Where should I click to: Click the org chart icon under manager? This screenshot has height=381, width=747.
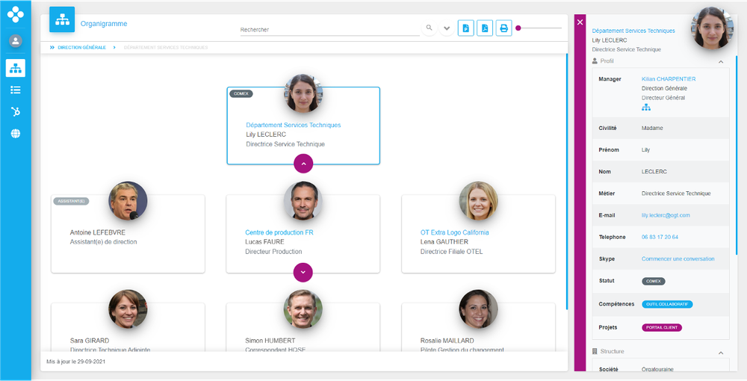(646, 108)
